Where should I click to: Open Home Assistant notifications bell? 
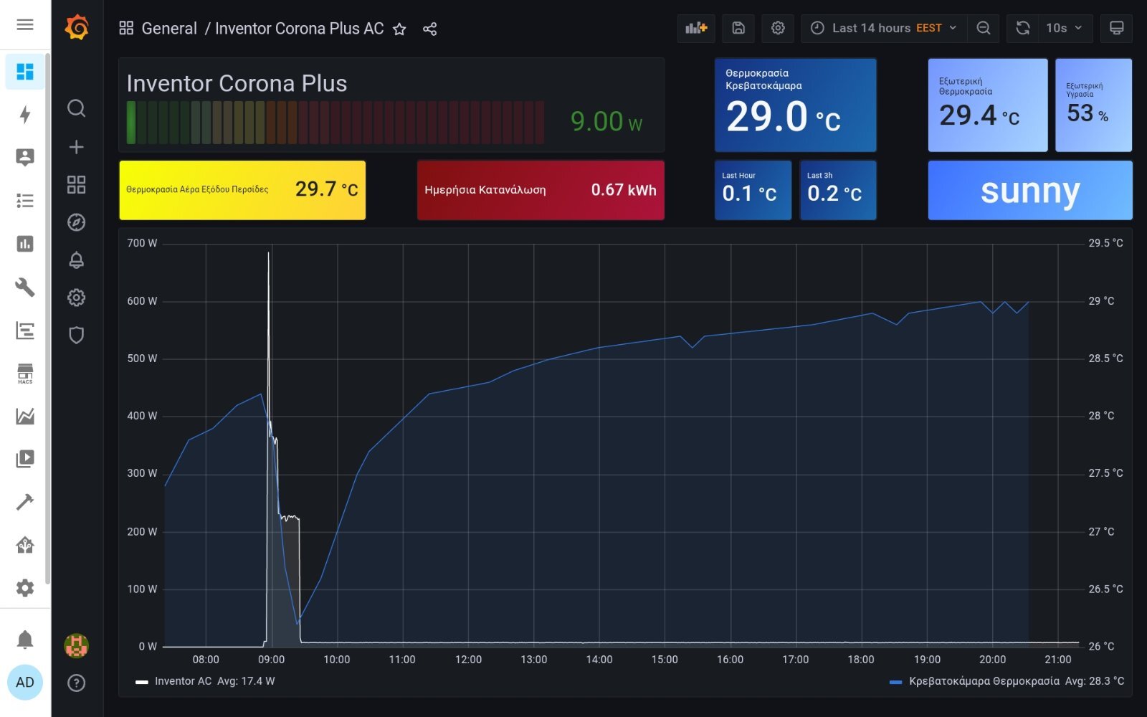25,639
